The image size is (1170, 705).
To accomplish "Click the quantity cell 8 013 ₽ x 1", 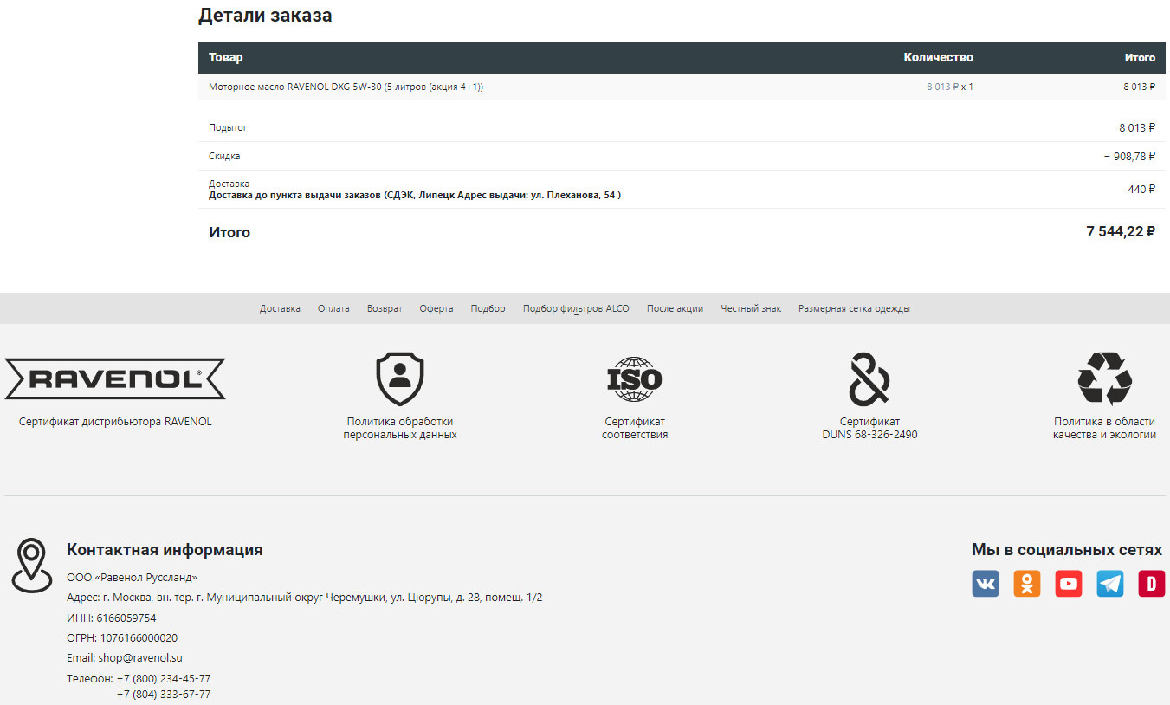I will tap(950, 87).
